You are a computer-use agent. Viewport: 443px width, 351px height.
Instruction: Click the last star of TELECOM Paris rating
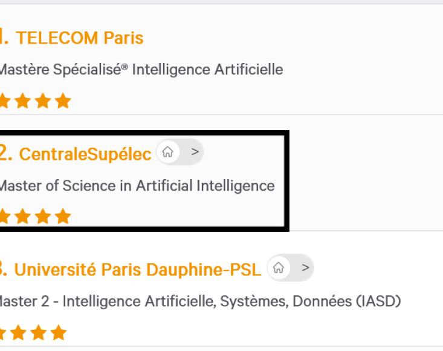tap(63, 100)
